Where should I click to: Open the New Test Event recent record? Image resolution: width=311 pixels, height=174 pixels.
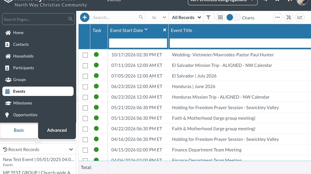tap(38, 159)
